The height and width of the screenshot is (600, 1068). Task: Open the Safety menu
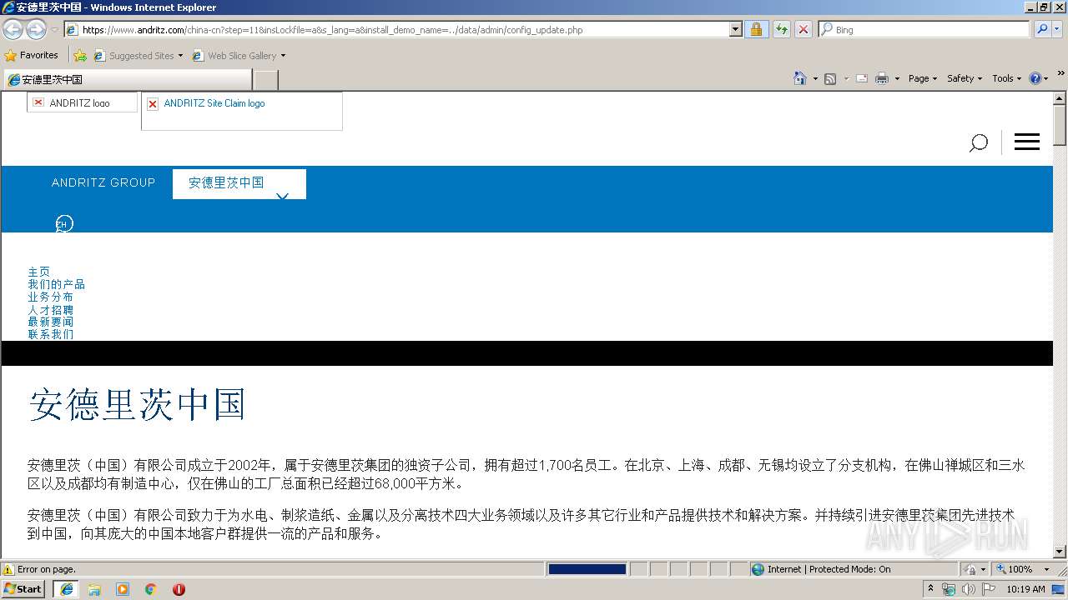(965, 78)
